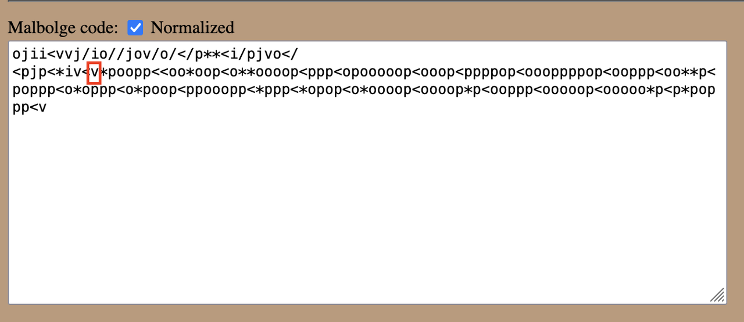The width and height of the screenshot is (744, 322).
Task: Click "poppp" starting the third line
Action: click(34, 91)
